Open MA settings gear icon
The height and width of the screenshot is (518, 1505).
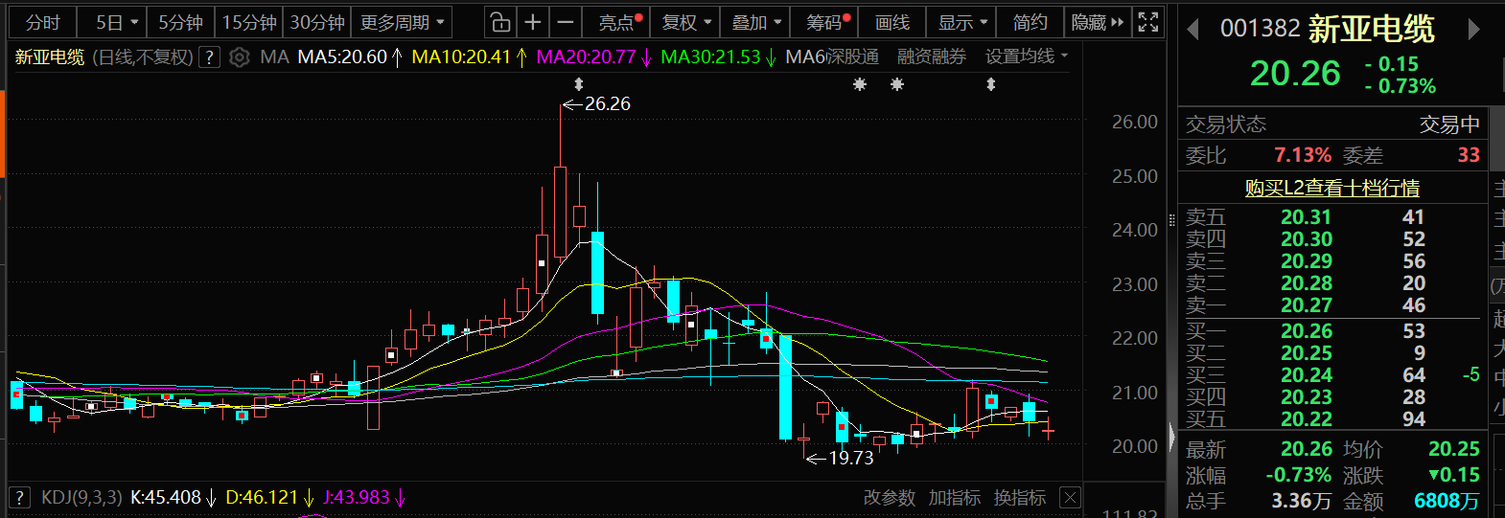point(240,57)
